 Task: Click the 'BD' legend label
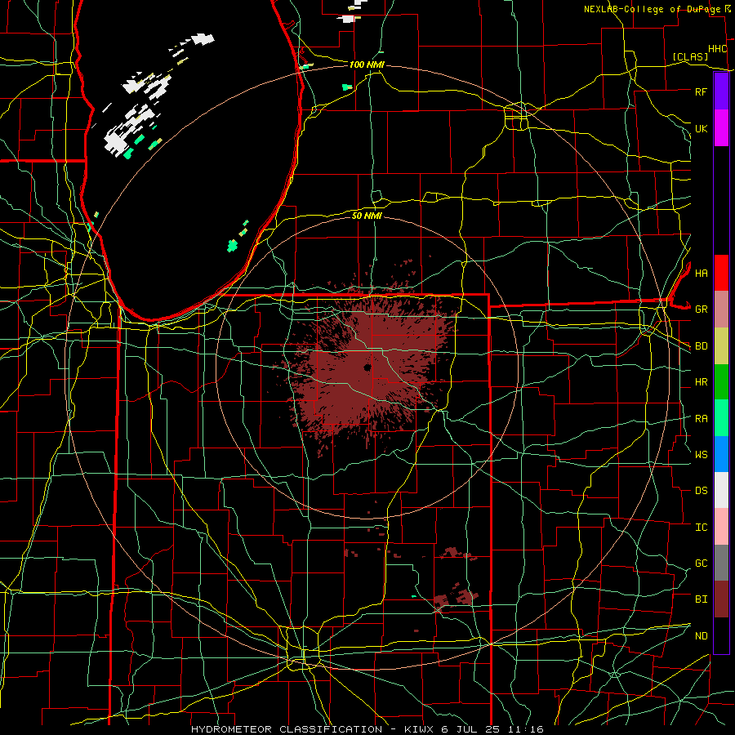701,346
